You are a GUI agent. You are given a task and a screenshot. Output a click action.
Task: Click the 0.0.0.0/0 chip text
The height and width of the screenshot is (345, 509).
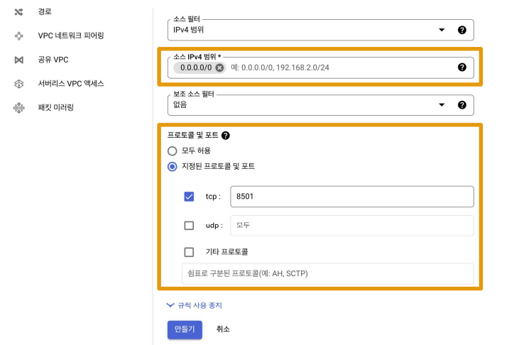196,67
